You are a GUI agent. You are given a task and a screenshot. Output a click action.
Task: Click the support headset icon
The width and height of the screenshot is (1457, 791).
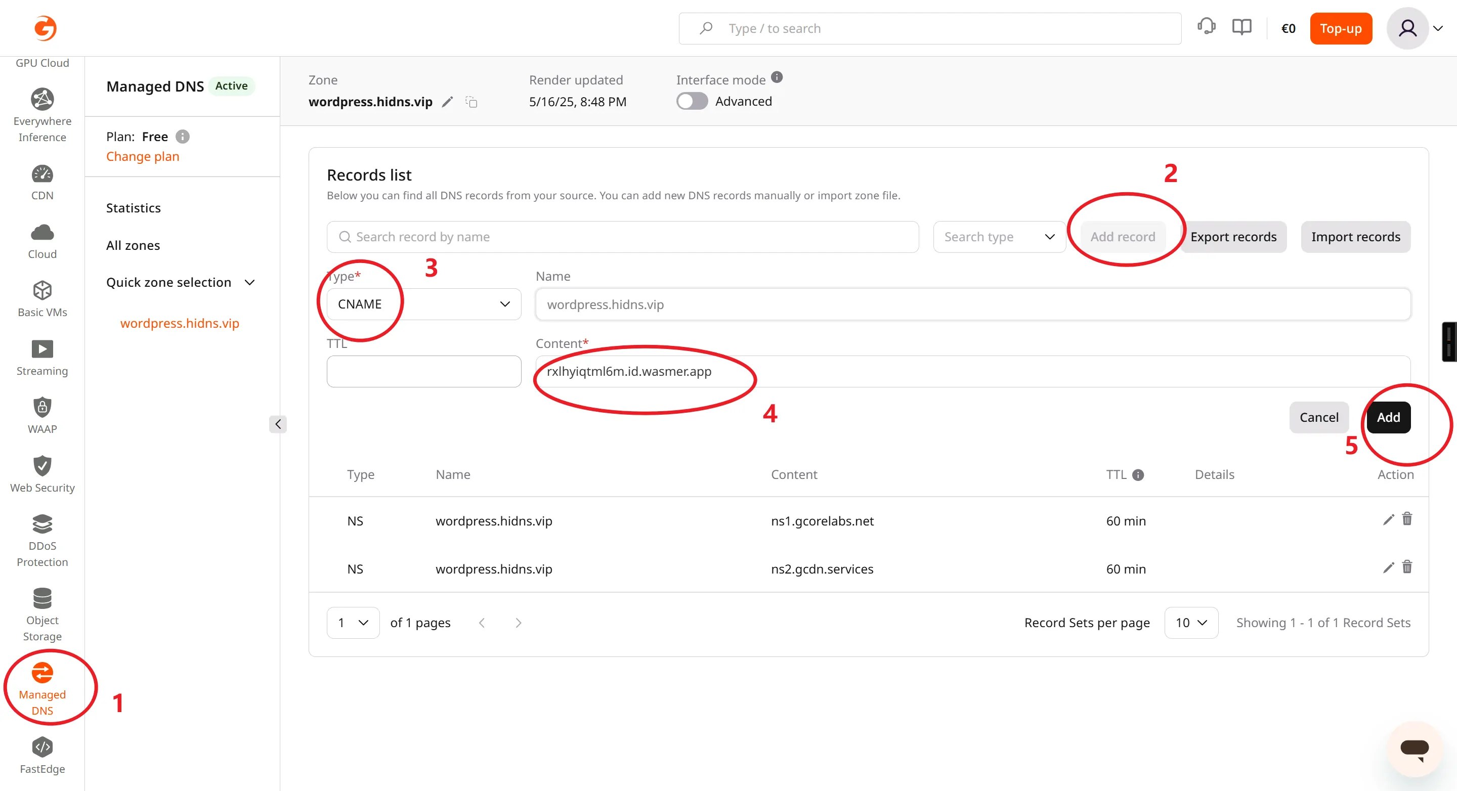pyautogui.click(x=1207, y=27)
